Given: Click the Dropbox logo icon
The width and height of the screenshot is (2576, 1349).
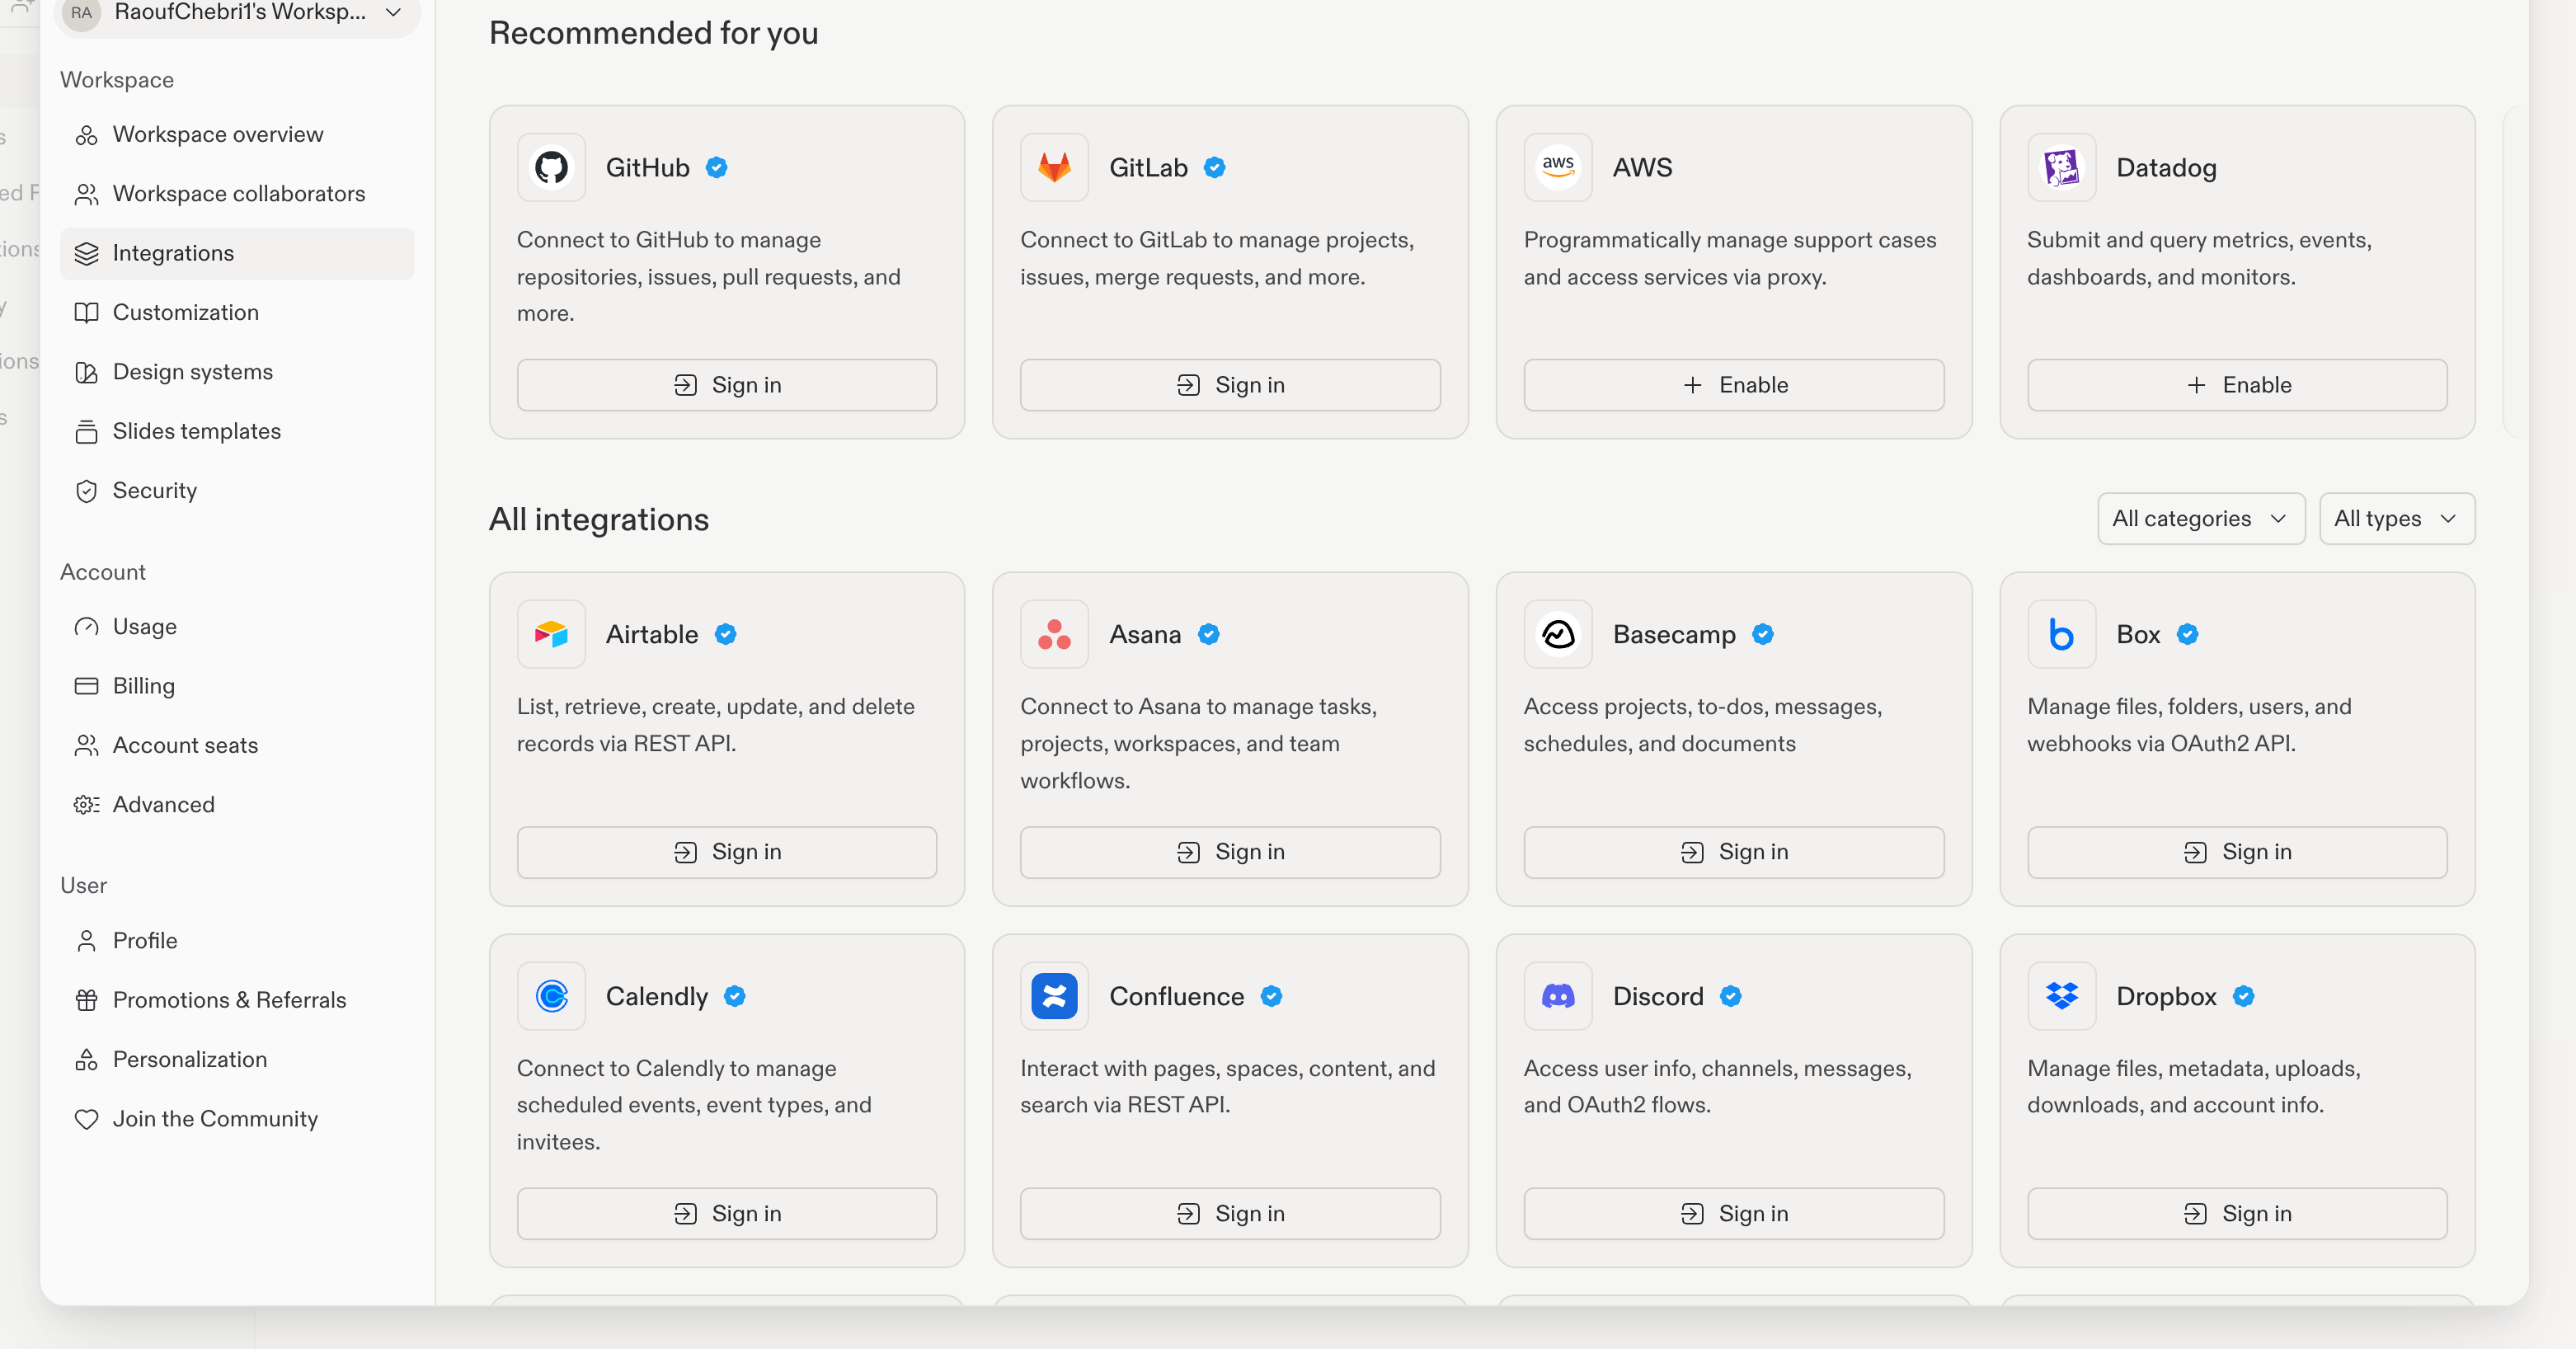Looking at the screenshot, I should 2061,996.
